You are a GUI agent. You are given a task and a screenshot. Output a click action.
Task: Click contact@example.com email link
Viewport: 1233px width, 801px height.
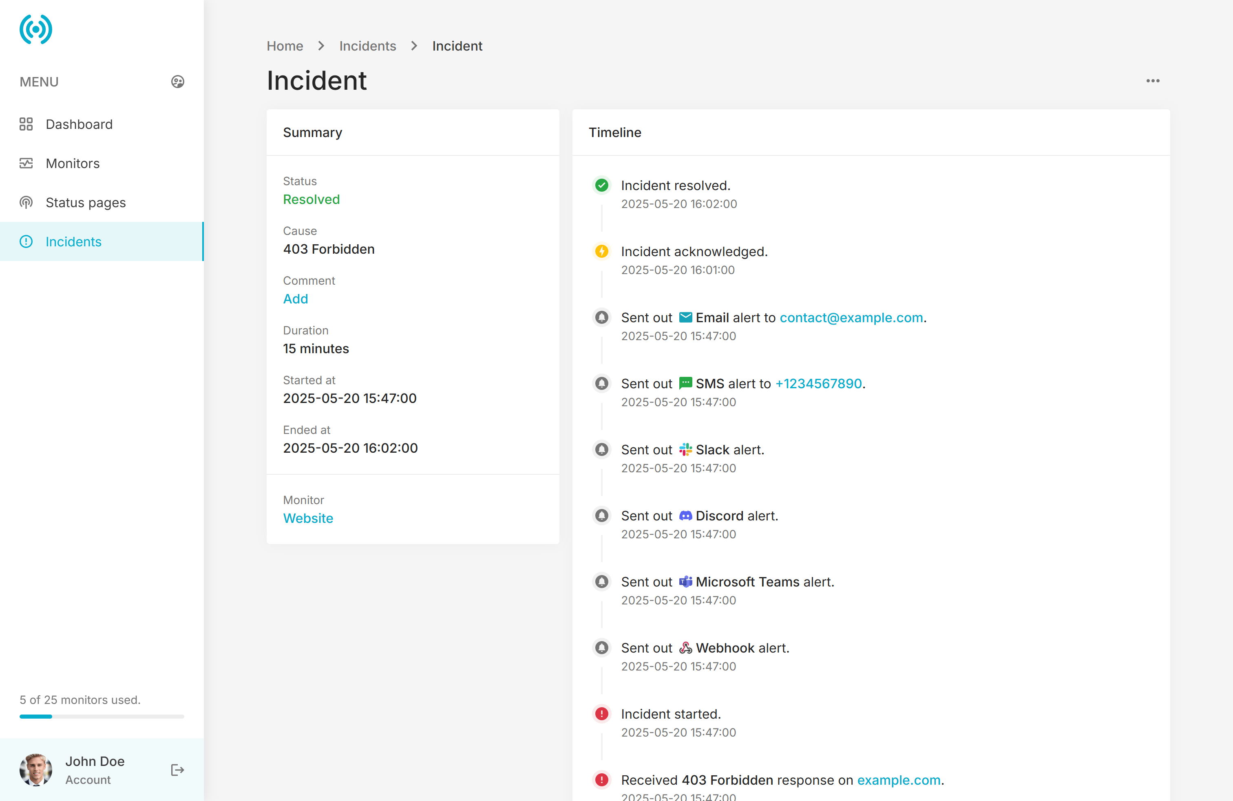[851, 318]
